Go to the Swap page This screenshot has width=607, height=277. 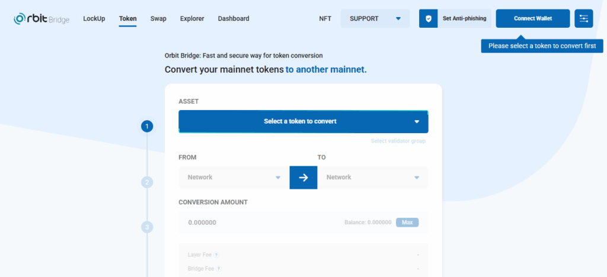158,18
